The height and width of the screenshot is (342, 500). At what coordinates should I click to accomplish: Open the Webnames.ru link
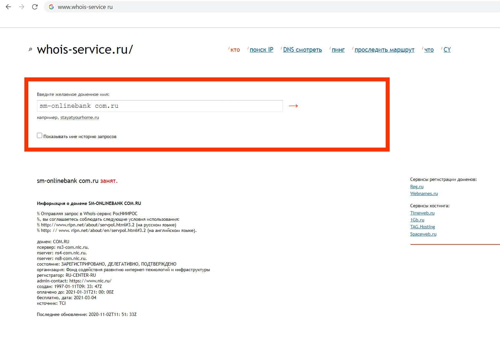[424, 193]
